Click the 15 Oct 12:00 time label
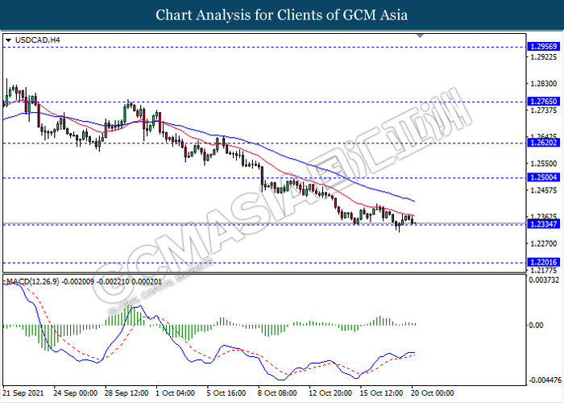The image size is (564, 403). (382, 393)
